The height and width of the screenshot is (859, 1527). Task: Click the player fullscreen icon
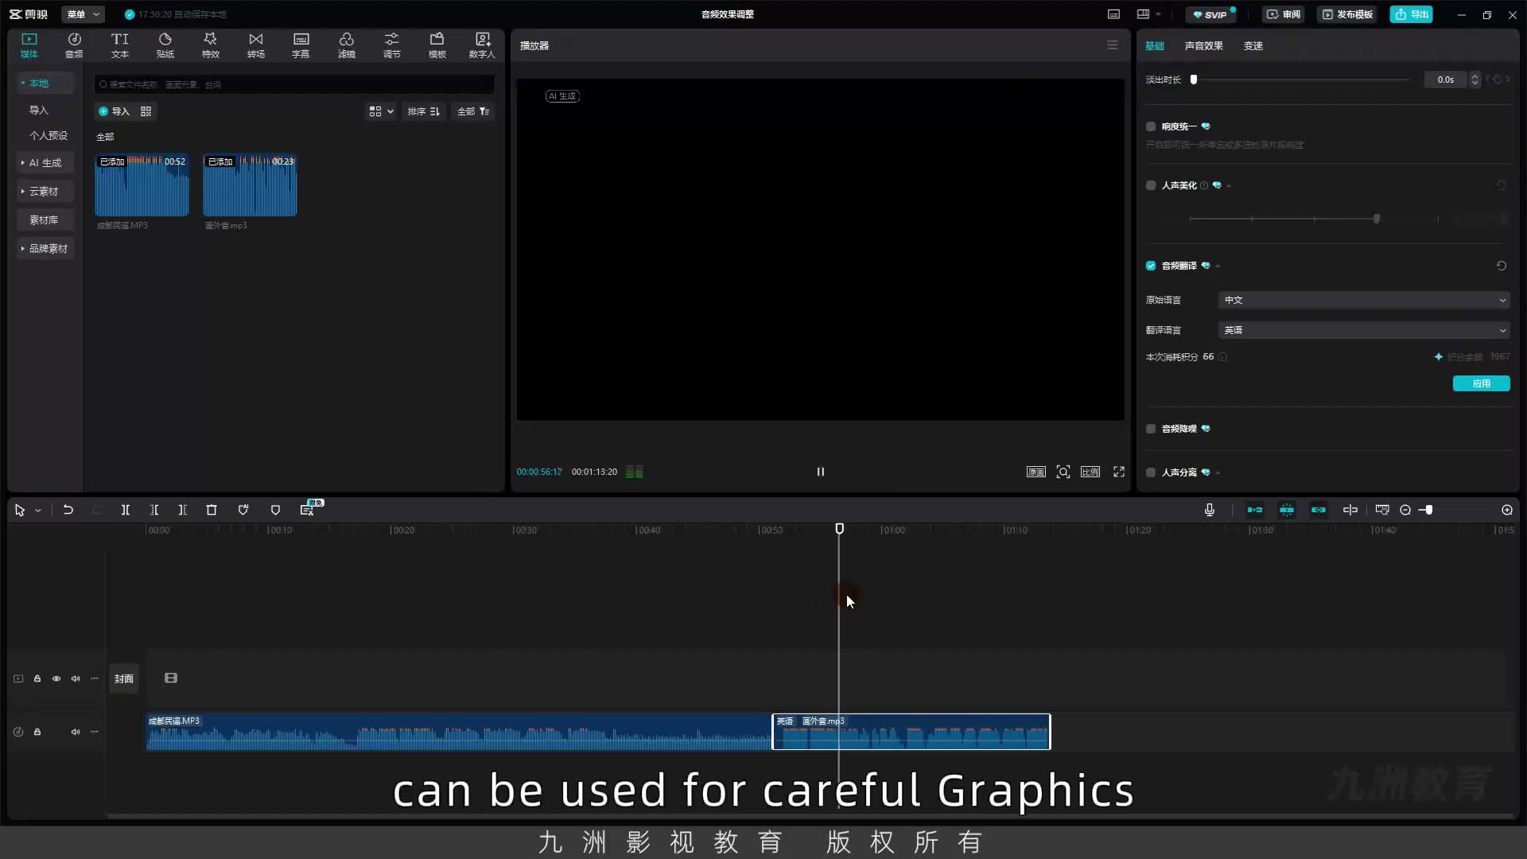(x=1119, y=472)
